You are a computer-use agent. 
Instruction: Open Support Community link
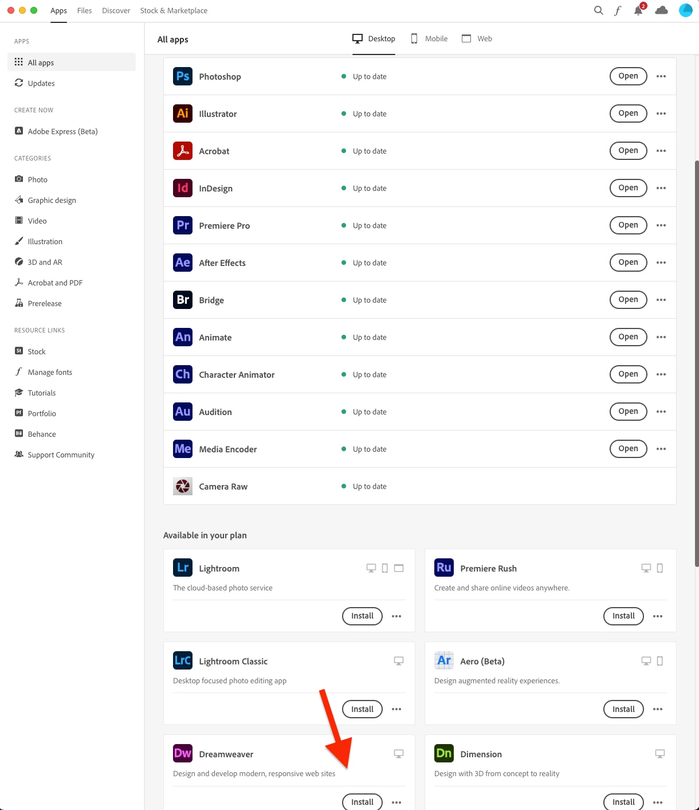(x=72, y=455)
